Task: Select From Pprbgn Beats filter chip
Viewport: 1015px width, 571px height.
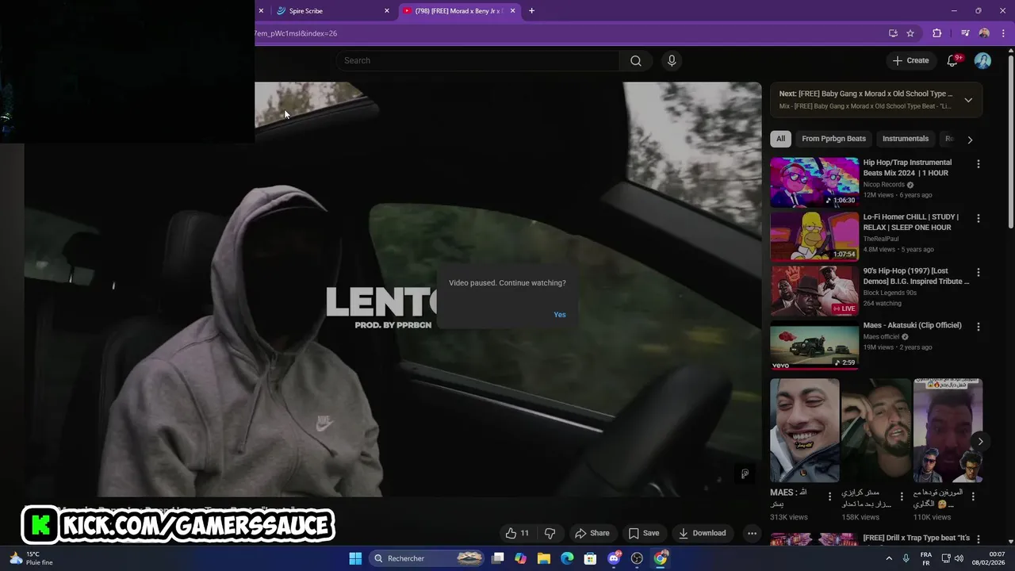Action: coord(833,139)
